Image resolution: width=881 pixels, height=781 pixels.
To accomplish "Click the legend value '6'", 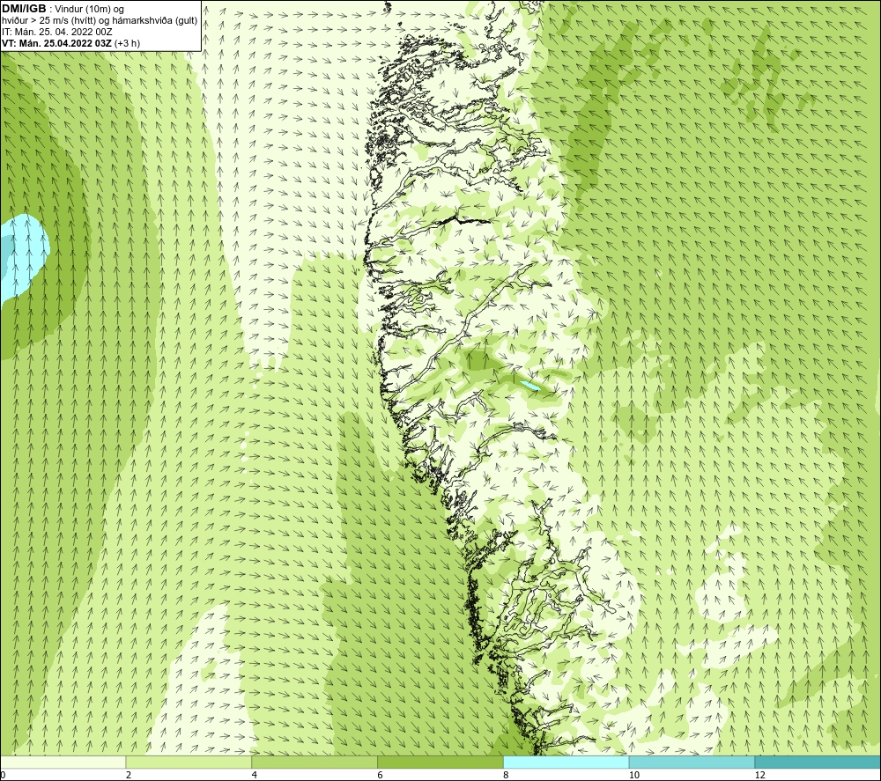I will (x=381, y=775).
